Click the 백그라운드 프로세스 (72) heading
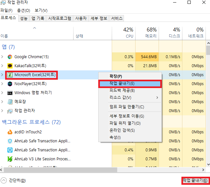The image size is (210, 187). pyautogui.click(x=31, y=122)
